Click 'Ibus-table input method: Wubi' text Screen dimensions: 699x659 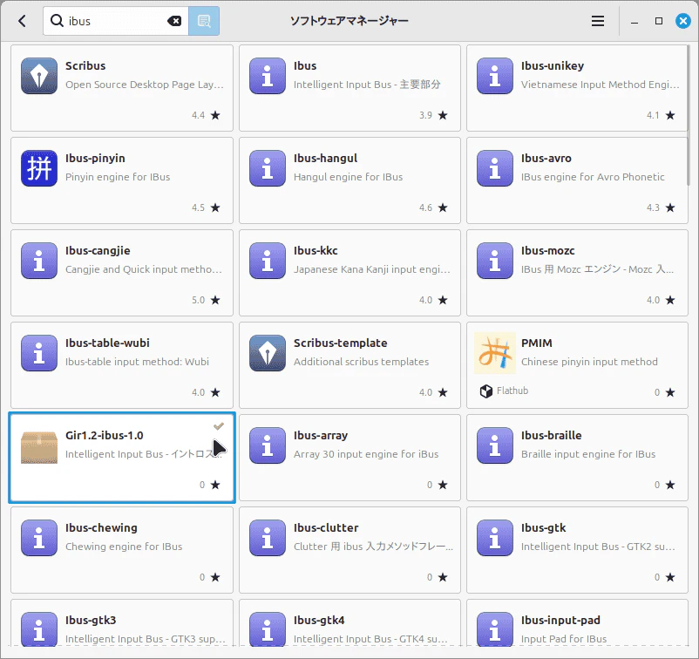tap(137, 362)
